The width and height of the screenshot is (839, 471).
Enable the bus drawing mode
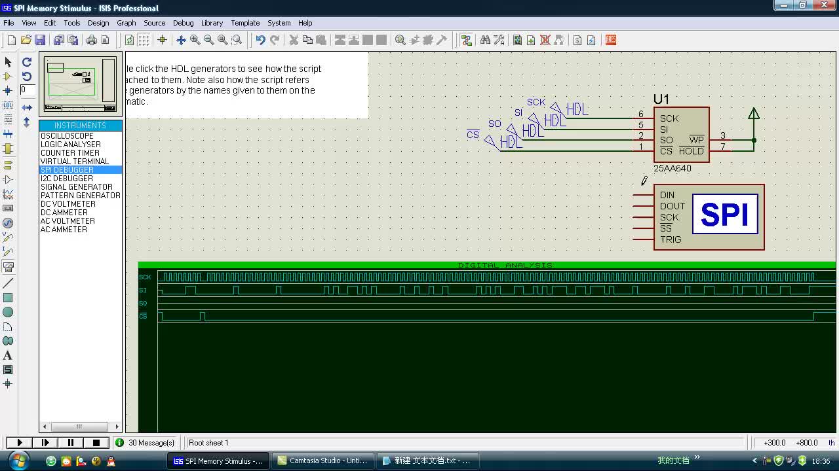tap(8, 134)
